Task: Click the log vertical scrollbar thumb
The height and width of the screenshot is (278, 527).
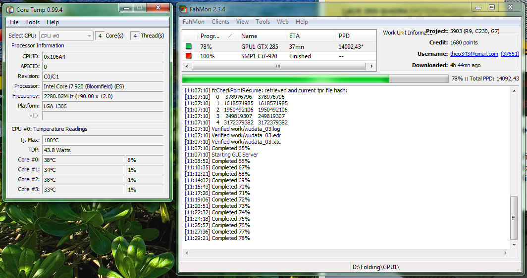Action: click(514, 218)
